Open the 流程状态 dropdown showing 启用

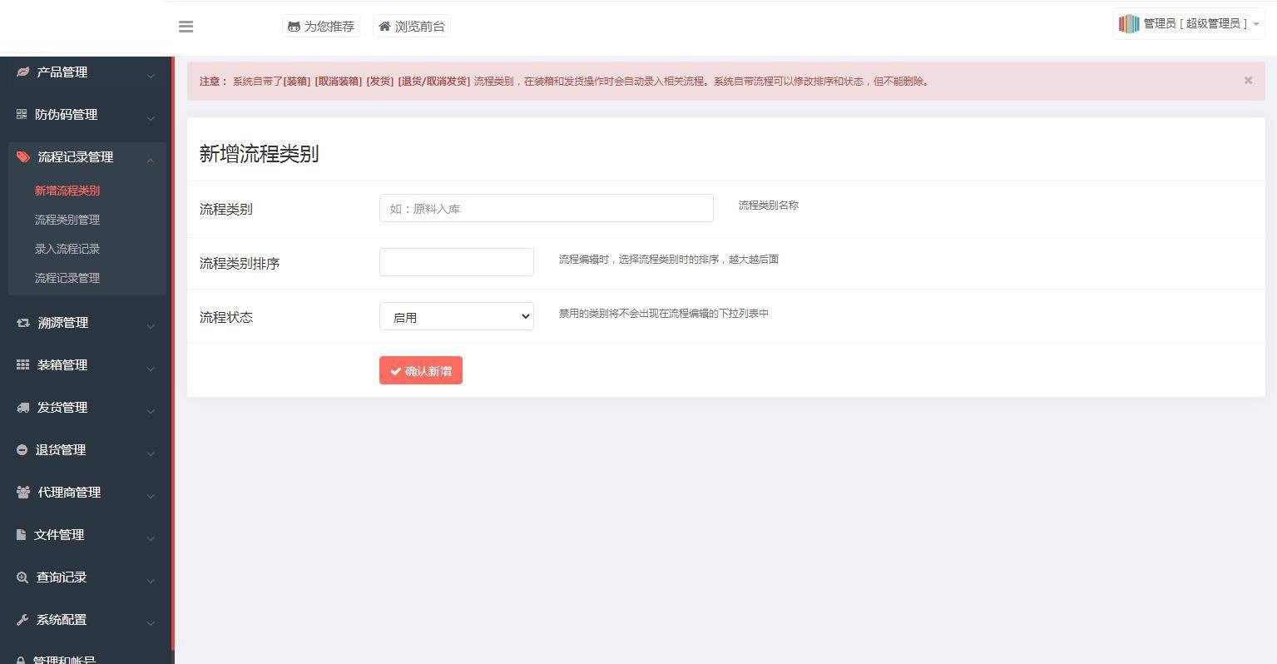coord(456,317)
